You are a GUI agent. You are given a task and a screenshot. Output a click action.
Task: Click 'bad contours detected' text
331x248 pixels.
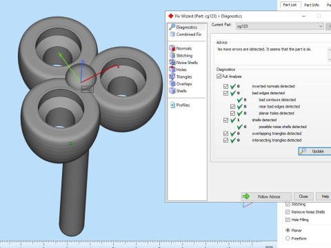277,100
